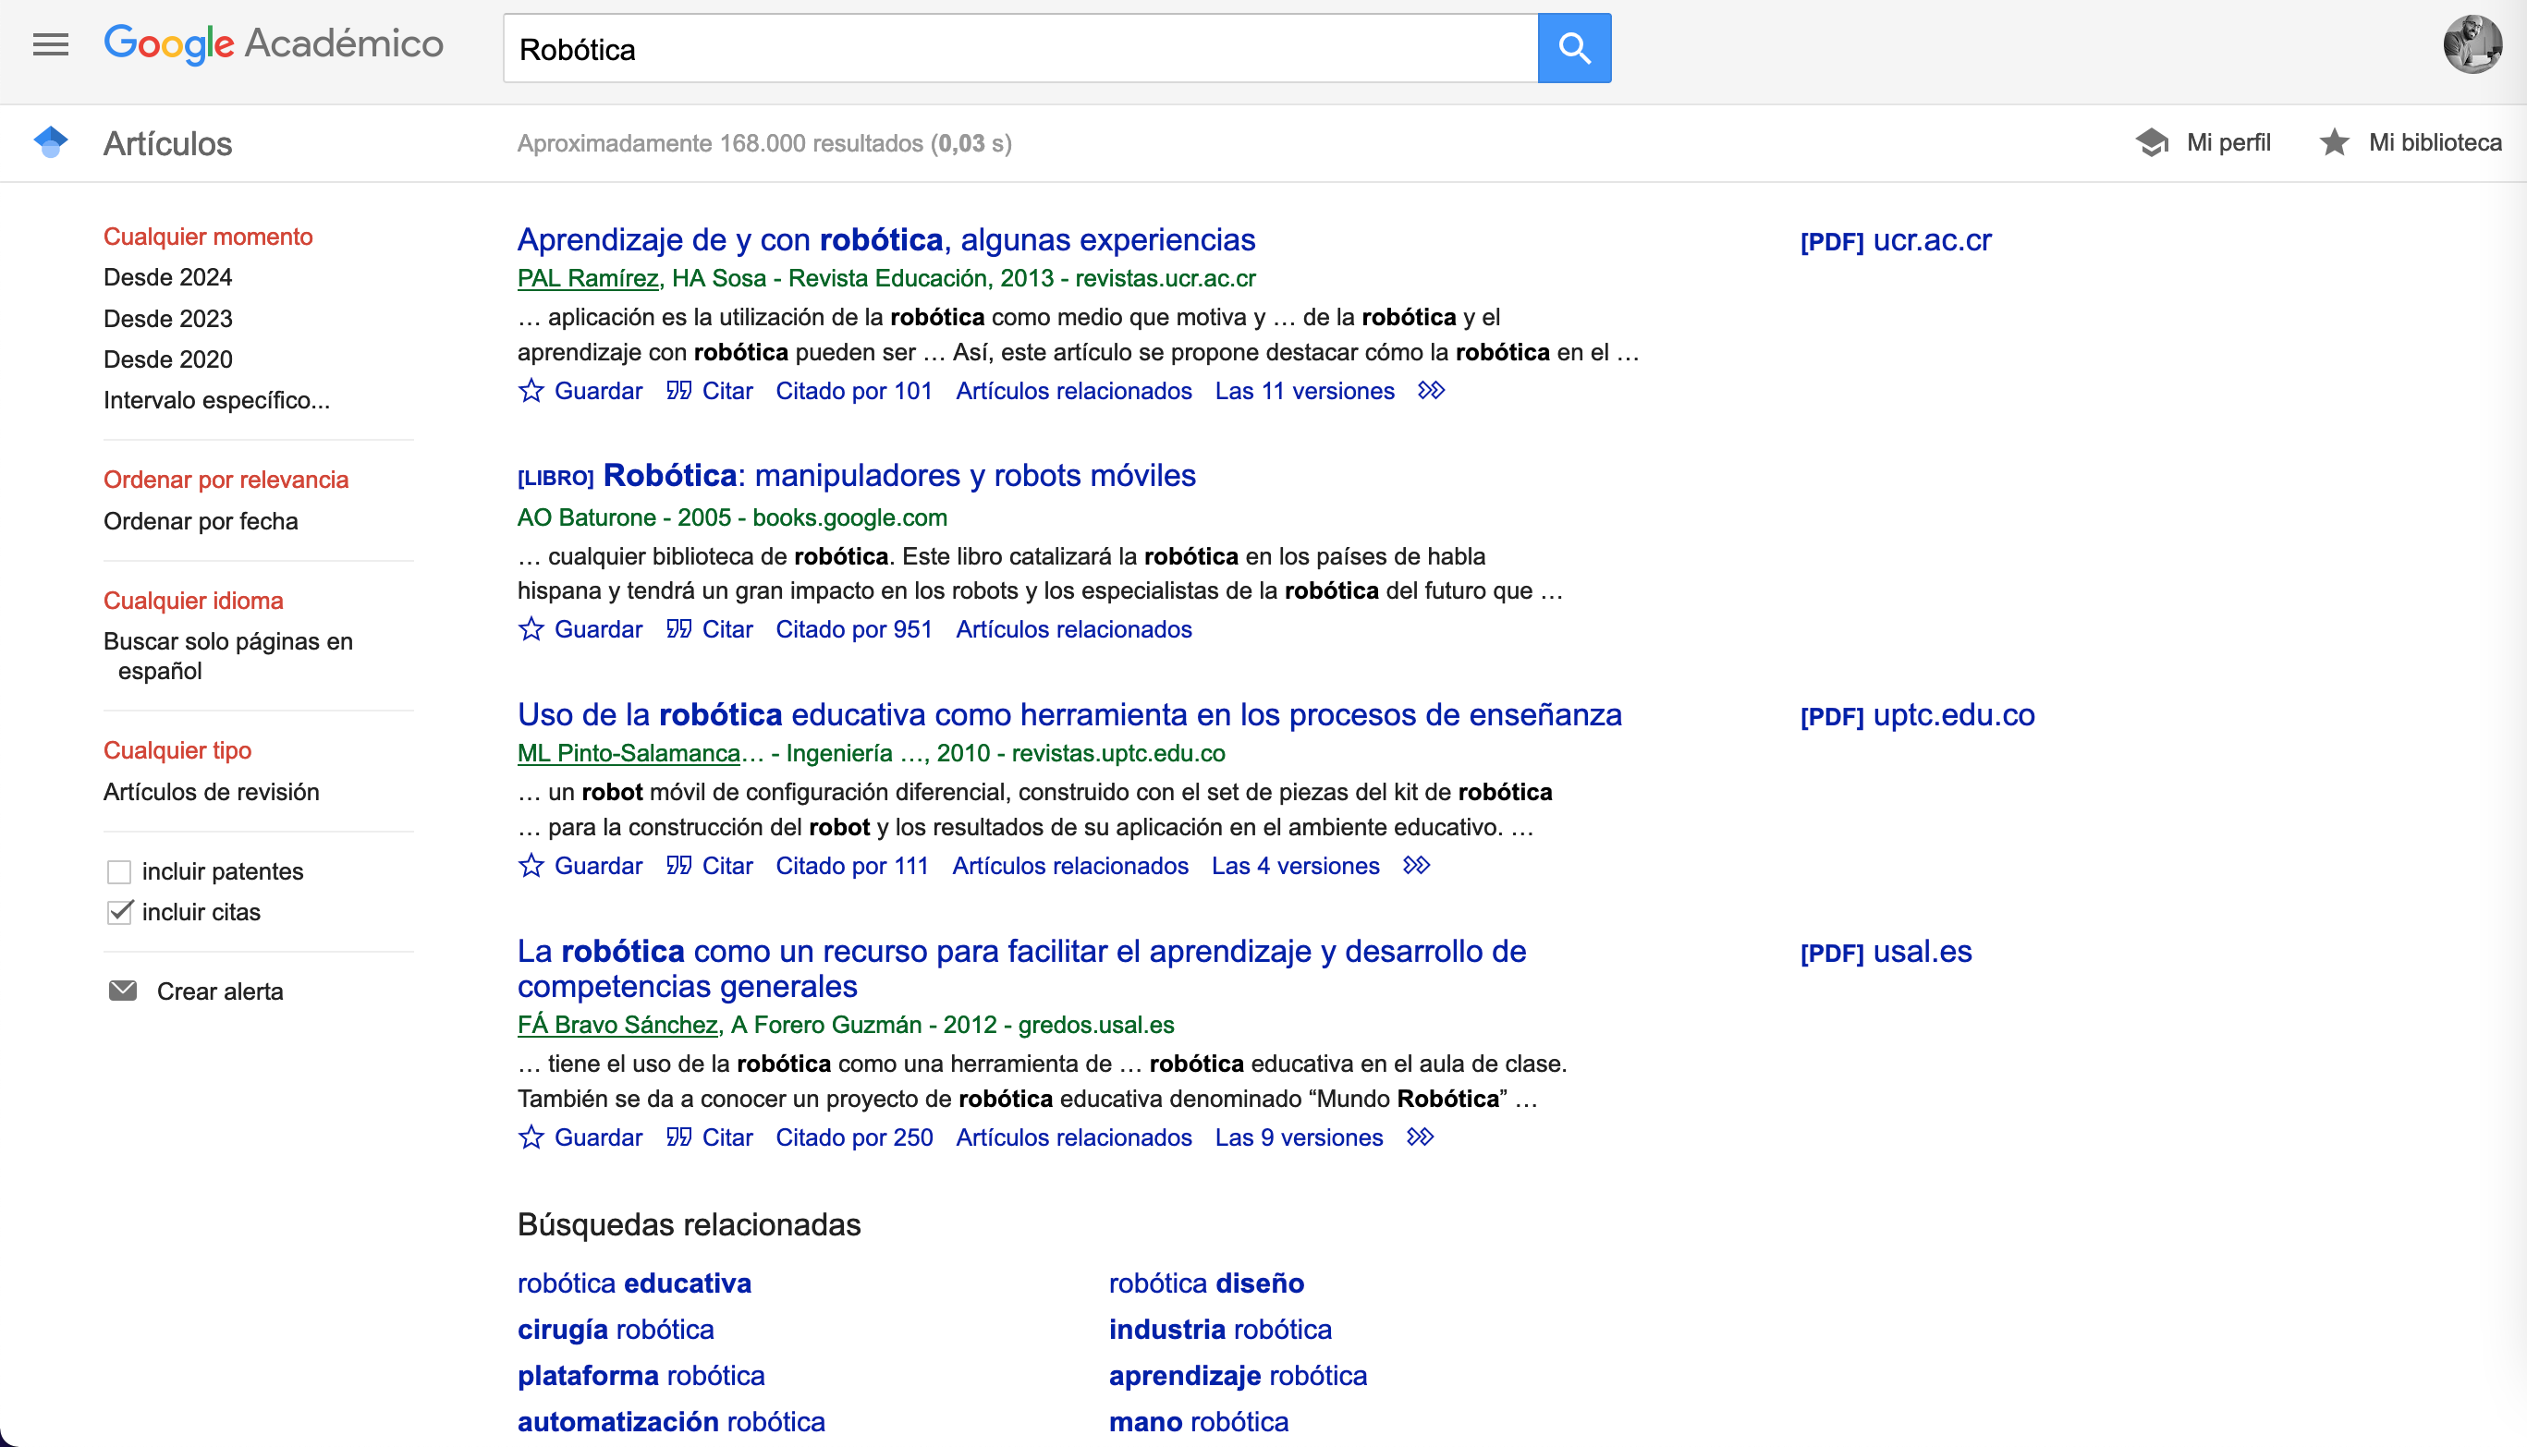2527x1447 pixels.
Task: Select Ordenar por fecha in the sidebar
Action: point(200,521)
